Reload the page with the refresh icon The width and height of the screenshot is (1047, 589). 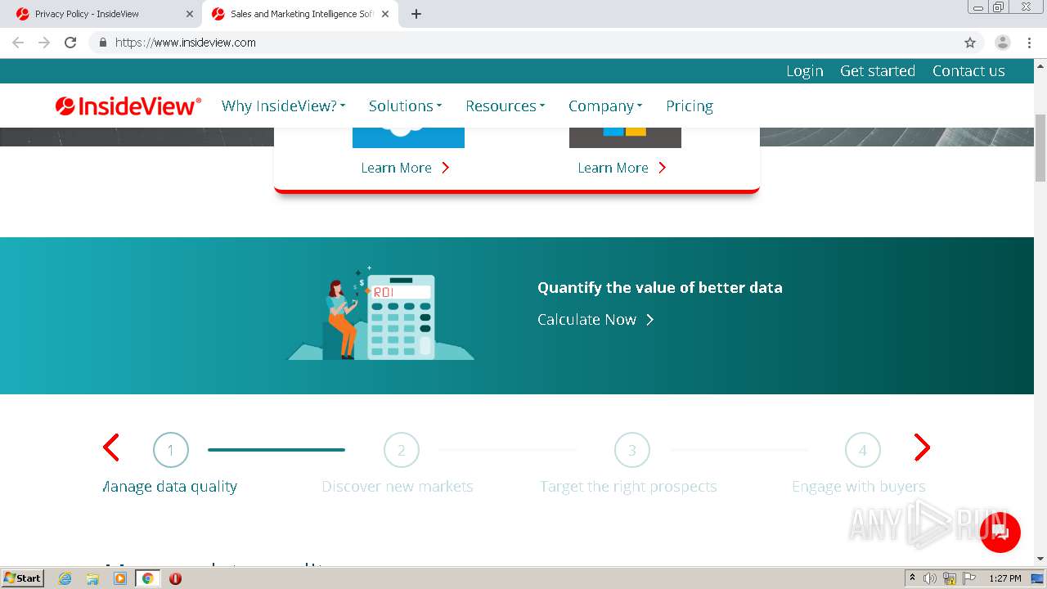coord(70,43)
